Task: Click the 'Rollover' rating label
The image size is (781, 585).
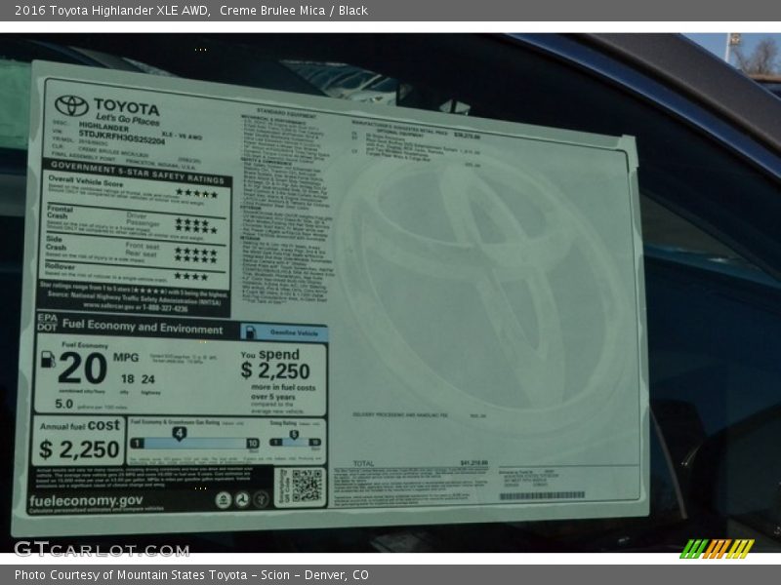Action: 60,267
